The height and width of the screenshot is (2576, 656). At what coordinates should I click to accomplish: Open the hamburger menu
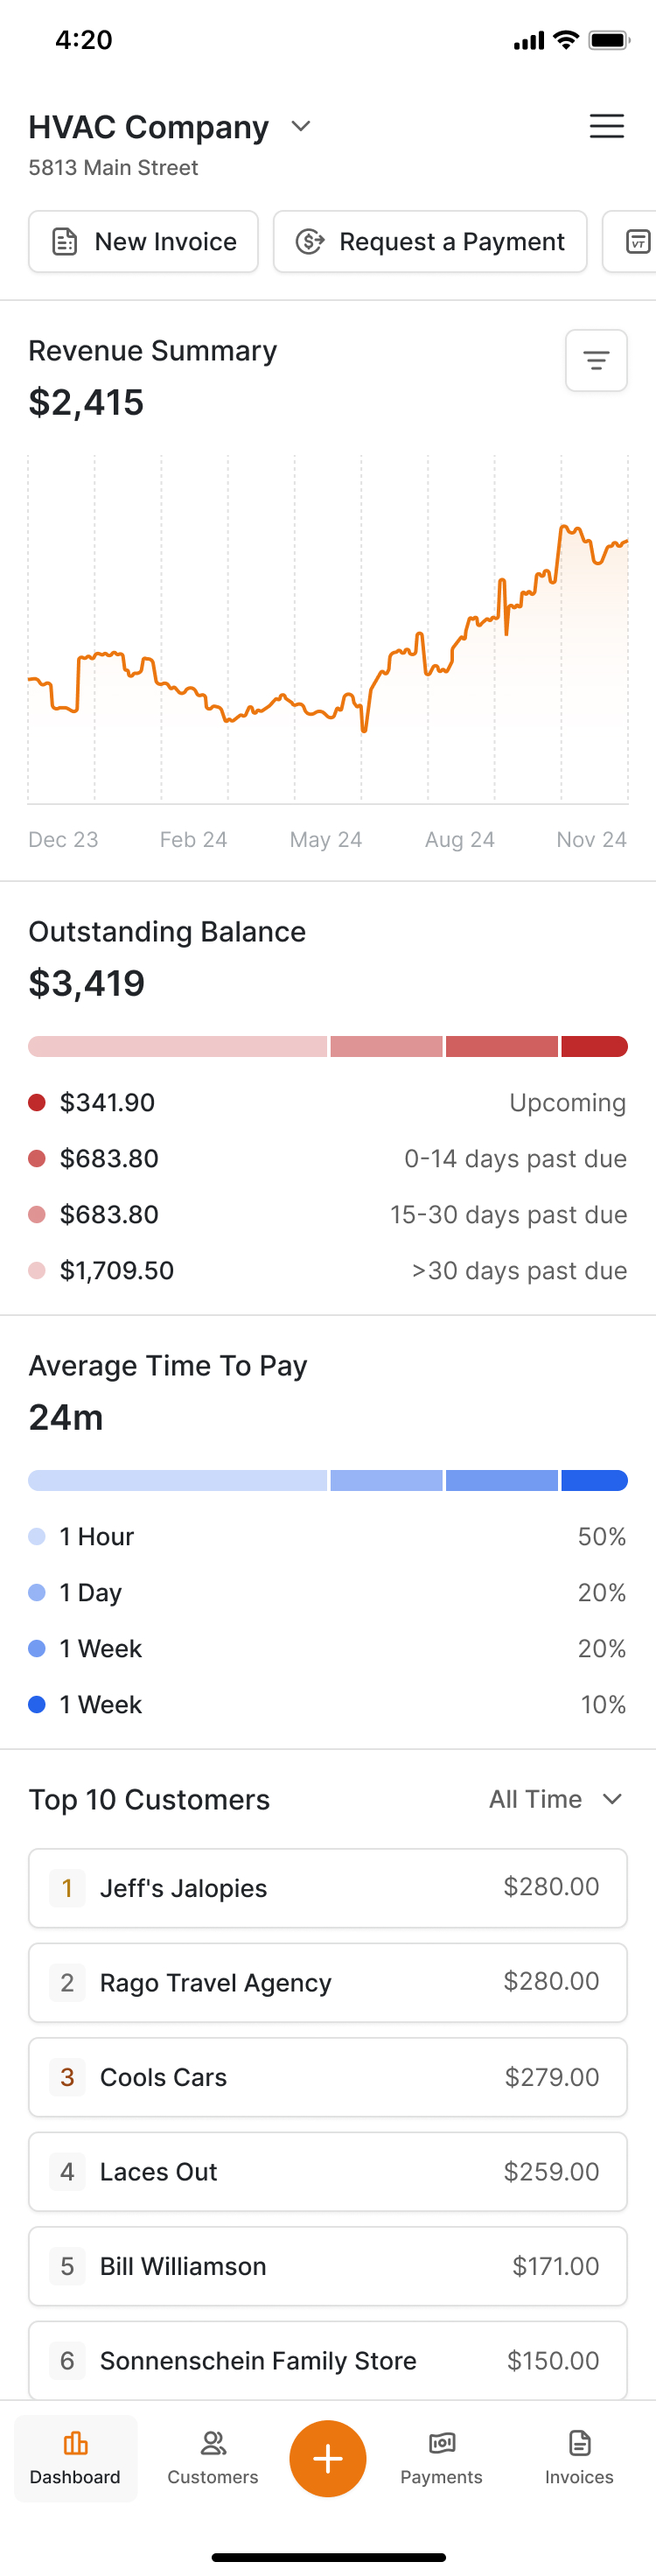coord(606,126)
